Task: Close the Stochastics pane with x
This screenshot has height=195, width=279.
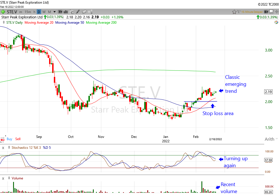Action: (3, 148)
